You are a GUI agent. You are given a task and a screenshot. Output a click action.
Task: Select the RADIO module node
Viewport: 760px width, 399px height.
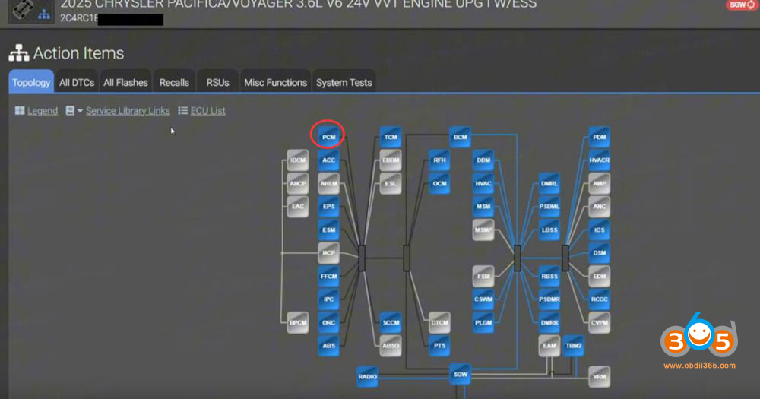coord(367,377)
